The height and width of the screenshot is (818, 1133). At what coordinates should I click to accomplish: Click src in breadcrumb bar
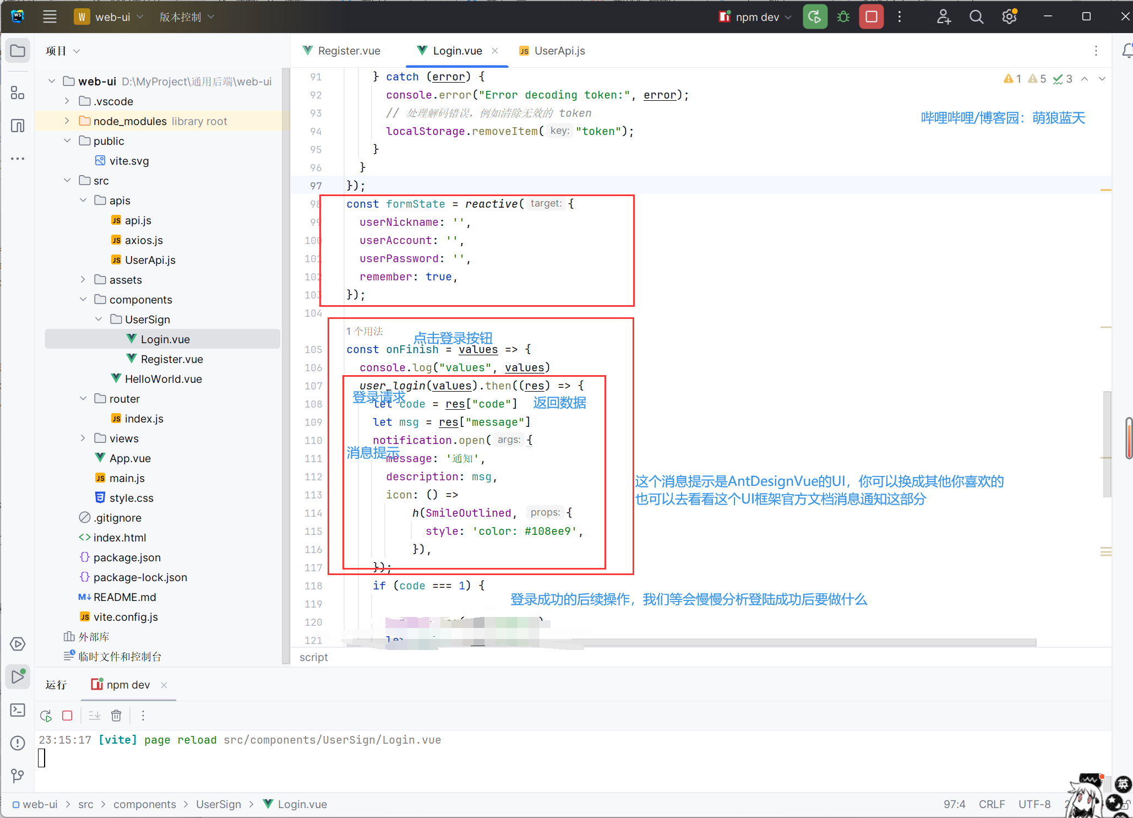[86, 804]
